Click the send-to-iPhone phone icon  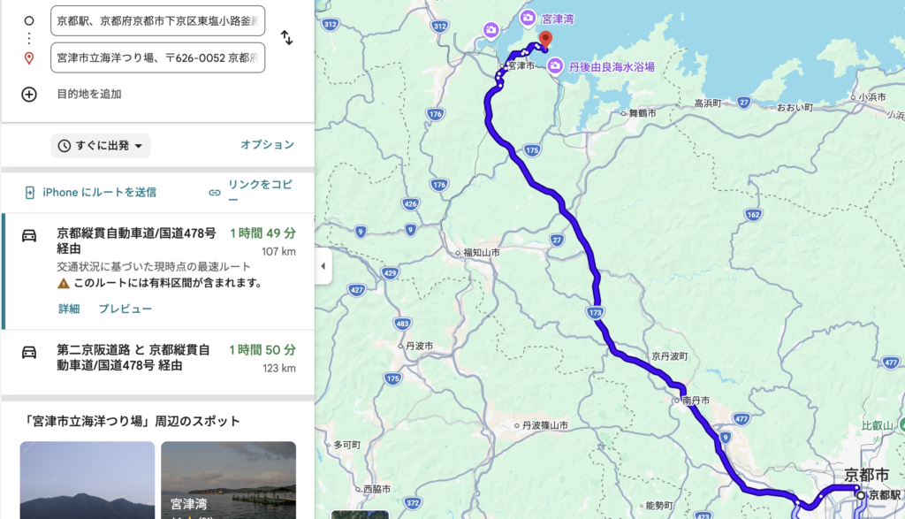click(30, 192)
